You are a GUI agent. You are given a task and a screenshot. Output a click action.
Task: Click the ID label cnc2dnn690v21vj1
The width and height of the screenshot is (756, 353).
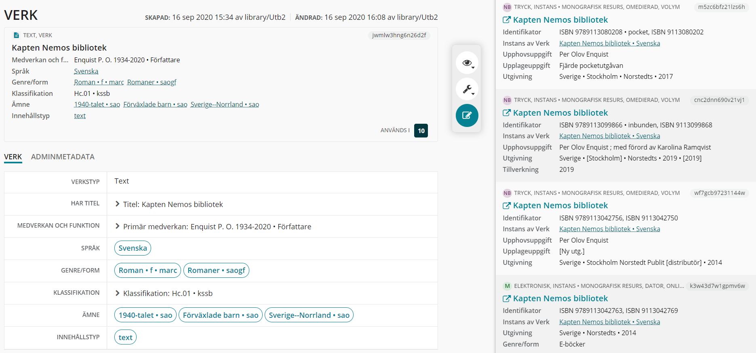click(x=719, y=100)
